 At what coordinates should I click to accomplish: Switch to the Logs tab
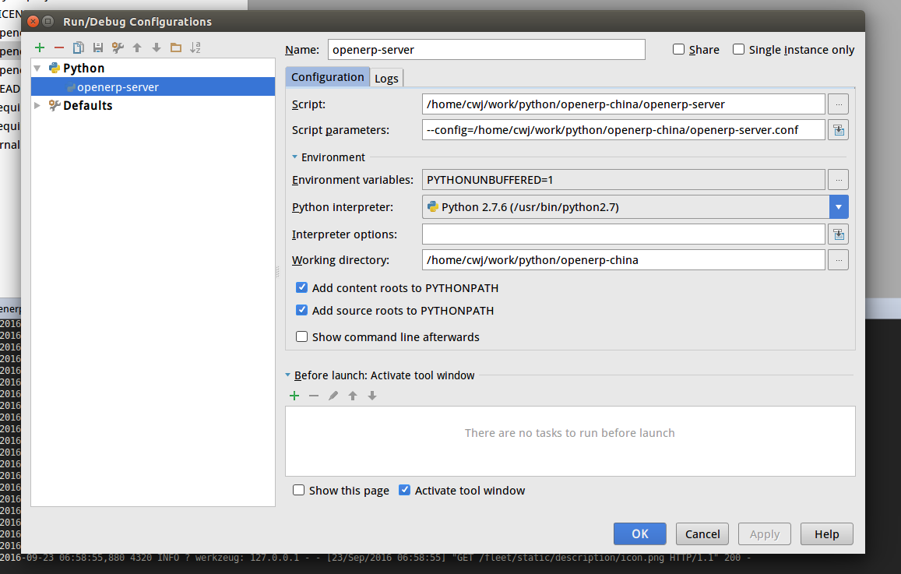tap(386, 78)
